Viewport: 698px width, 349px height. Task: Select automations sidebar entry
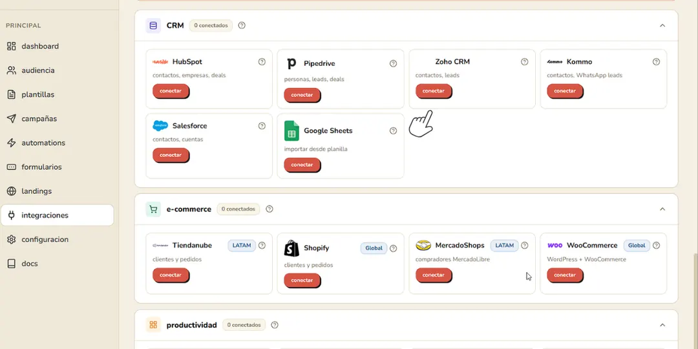click(57, 143)
